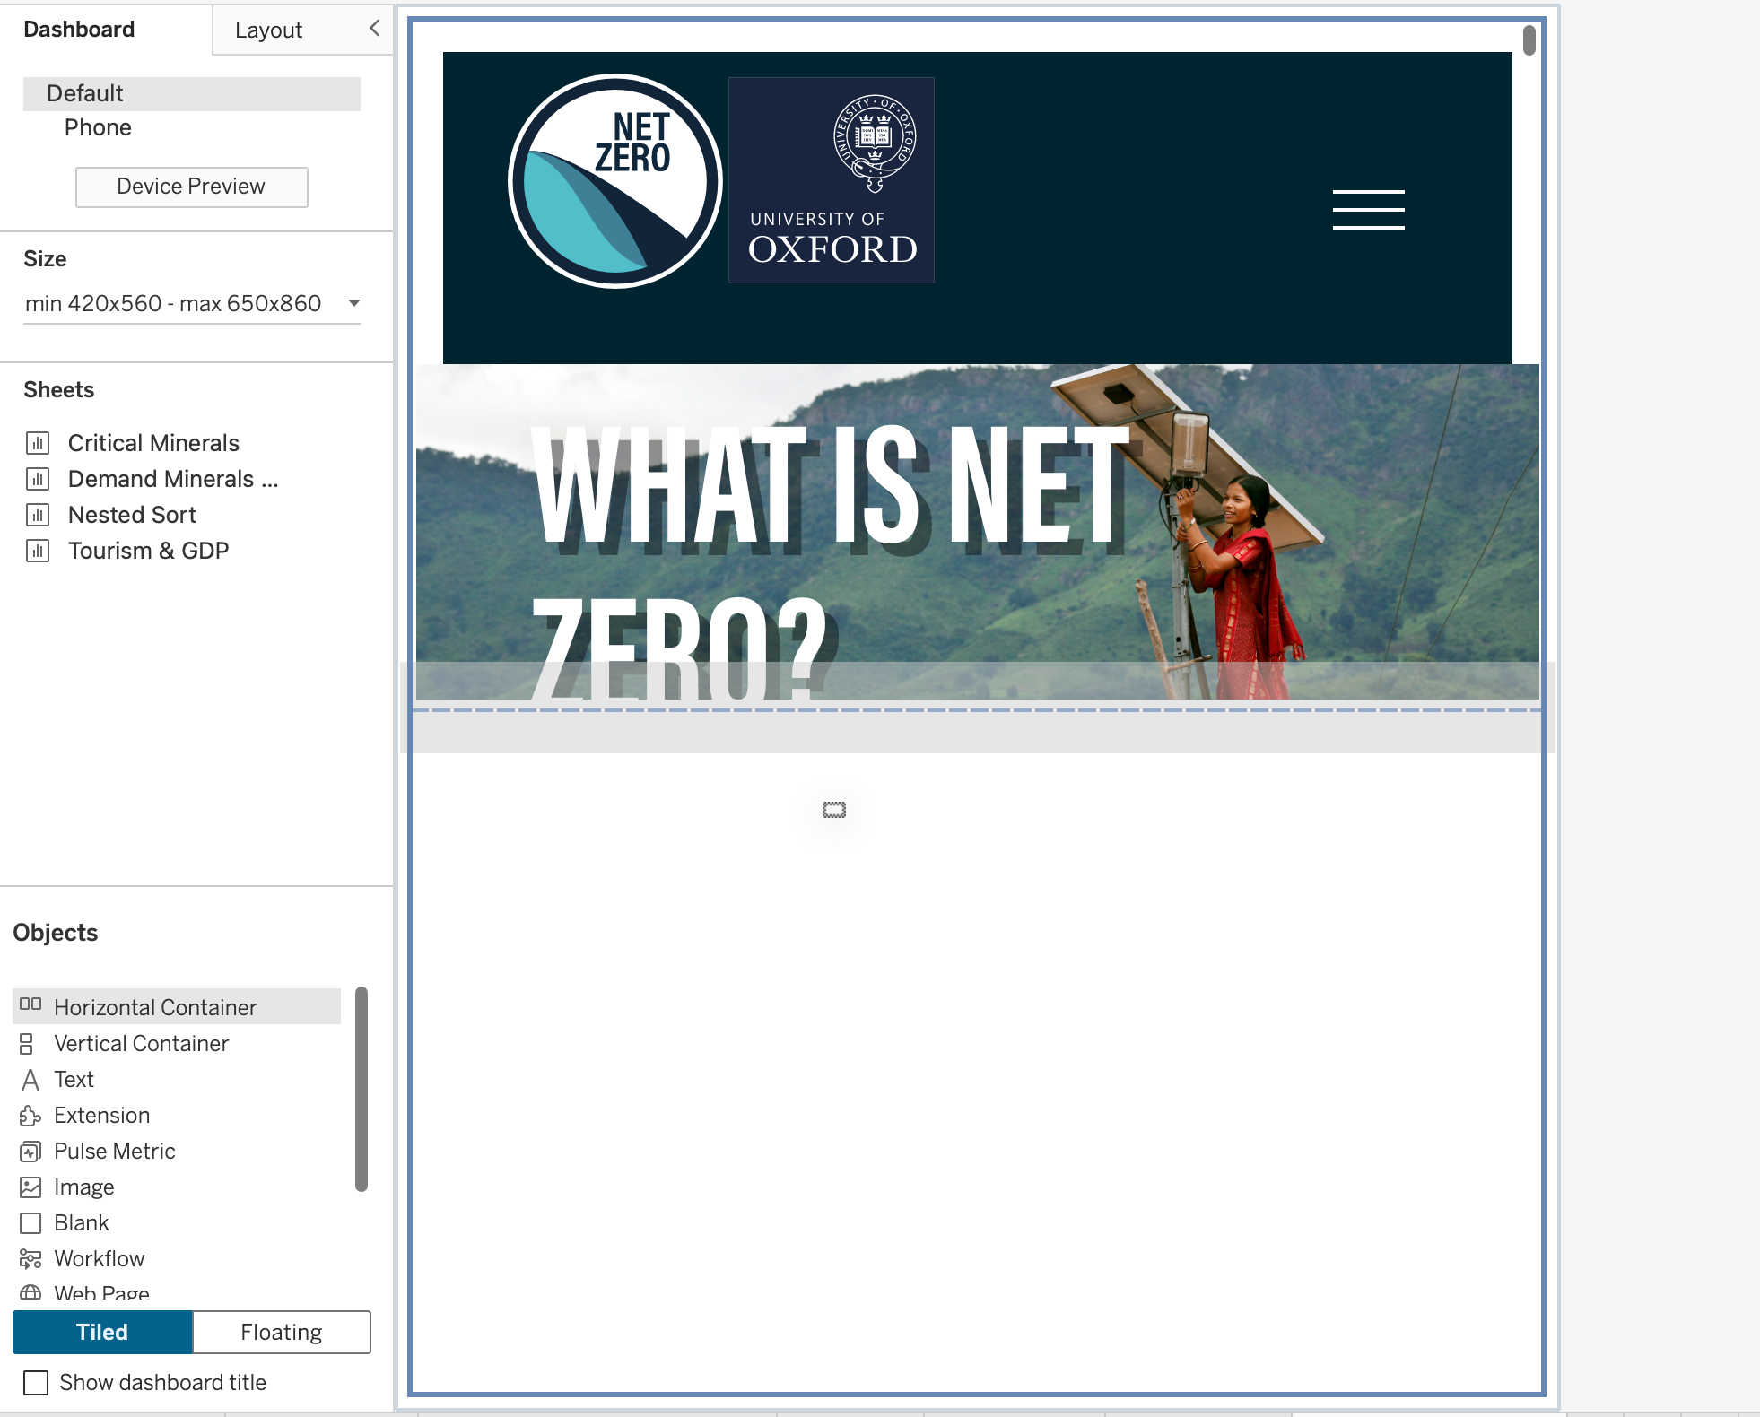The width and height of the screenshot is (1760, 1417).
Task: Enable Show dashboard title checkbox
Action: tap(36, 1382)
